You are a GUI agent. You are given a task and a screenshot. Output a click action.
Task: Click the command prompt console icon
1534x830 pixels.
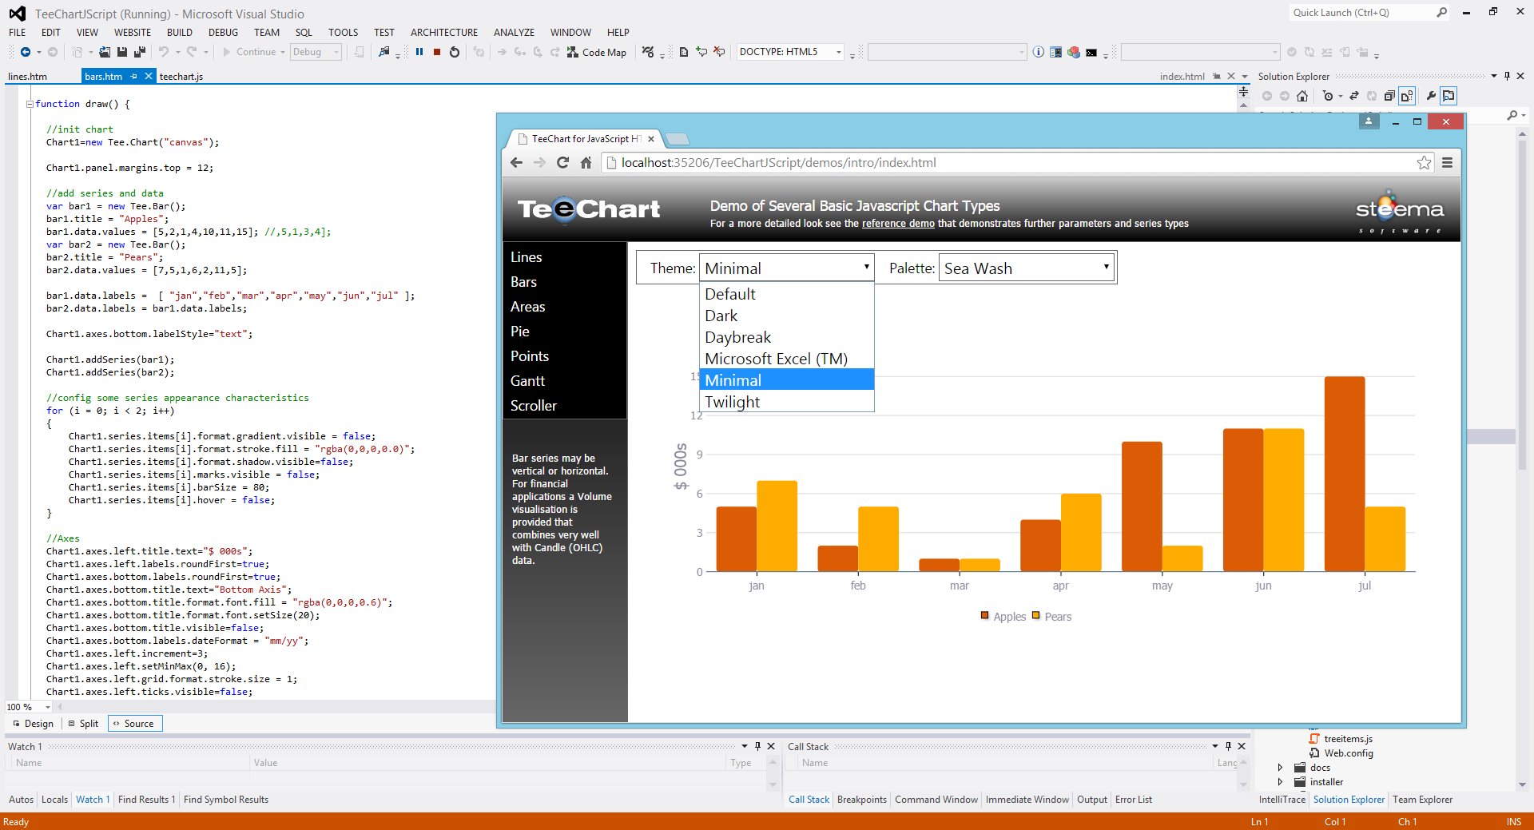pyautogui.click(x=1091, y=53)
